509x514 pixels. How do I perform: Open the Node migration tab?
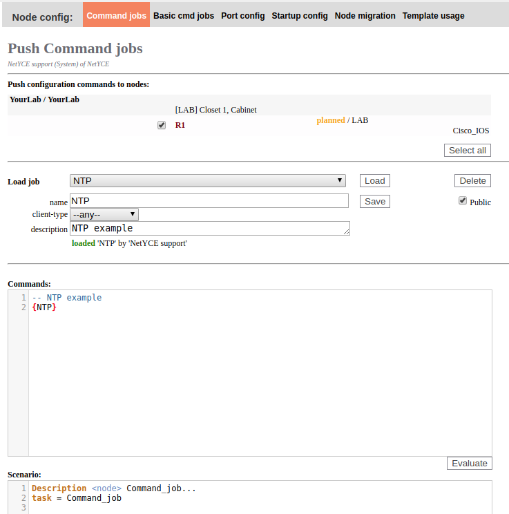tap(365, 15)
